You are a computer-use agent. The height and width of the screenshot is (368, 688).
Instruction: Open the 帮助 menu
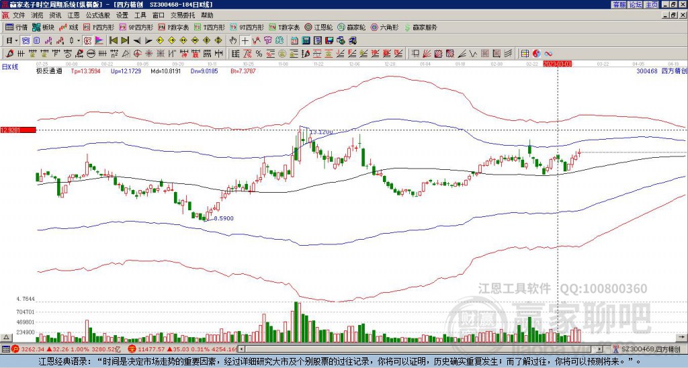[x=207, y=15]
